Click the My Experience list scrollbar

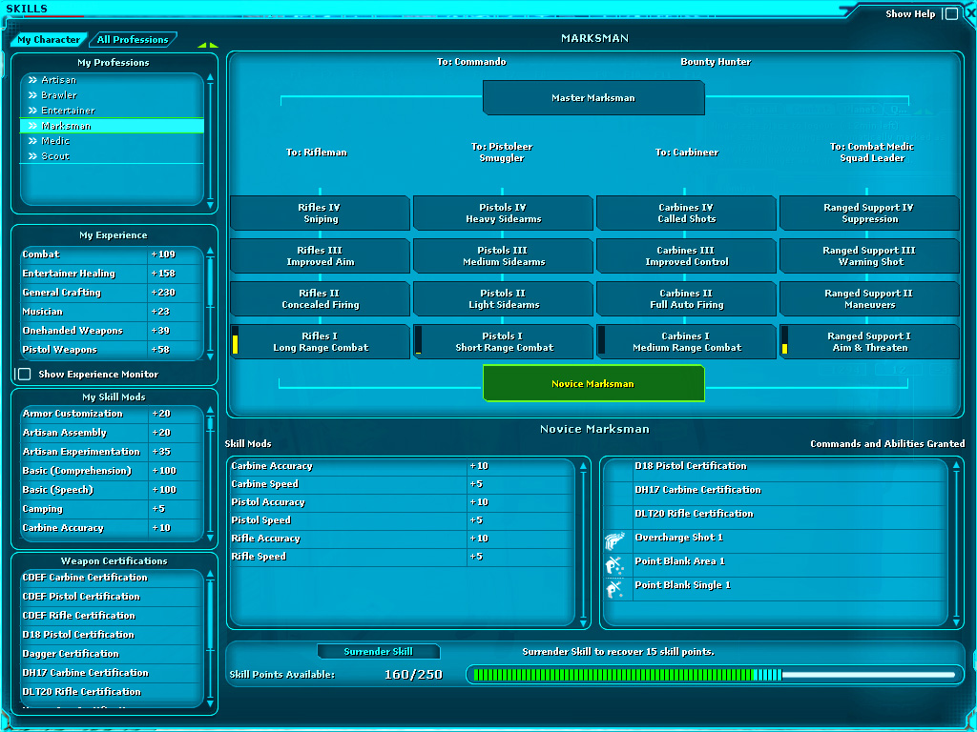(210, 304)
